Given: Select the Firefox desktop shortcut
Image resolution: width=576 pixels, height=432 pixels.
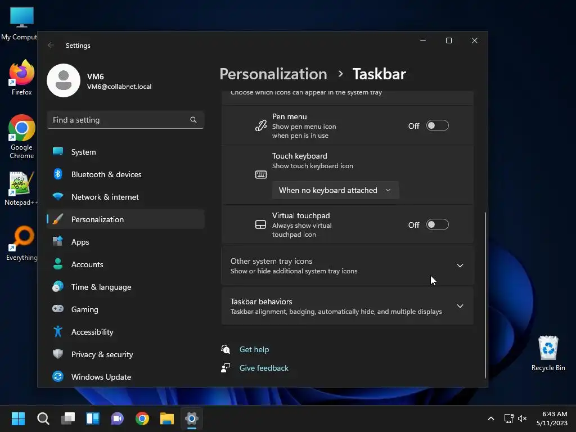Looking at the screenshot, I should [x=22, y=78].
